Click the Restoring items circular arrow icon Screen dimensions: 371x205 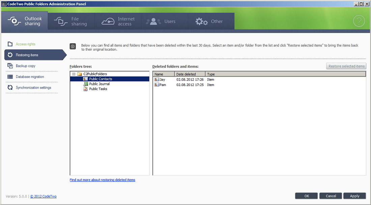coord(10,55)
